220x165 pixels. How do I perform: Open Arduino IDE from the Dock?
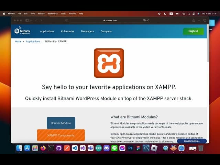coord(99,148)
